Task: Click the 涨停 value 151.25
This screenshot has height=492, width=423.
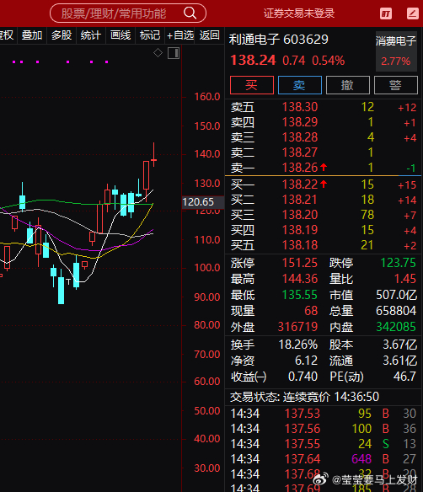Action: click(x=300, y=263)
